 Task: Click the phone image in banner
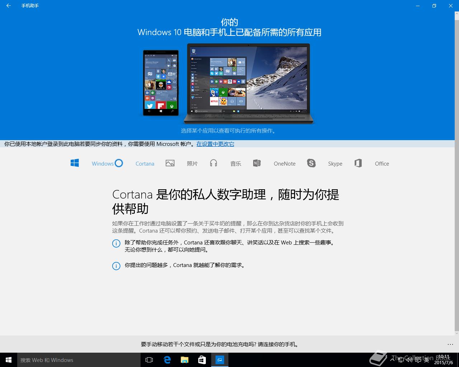[x=161, y=83]
